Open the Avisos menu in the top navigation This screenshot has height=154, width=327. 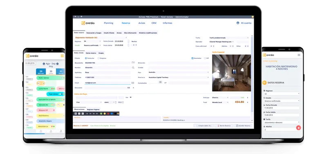tap(142, 23)
